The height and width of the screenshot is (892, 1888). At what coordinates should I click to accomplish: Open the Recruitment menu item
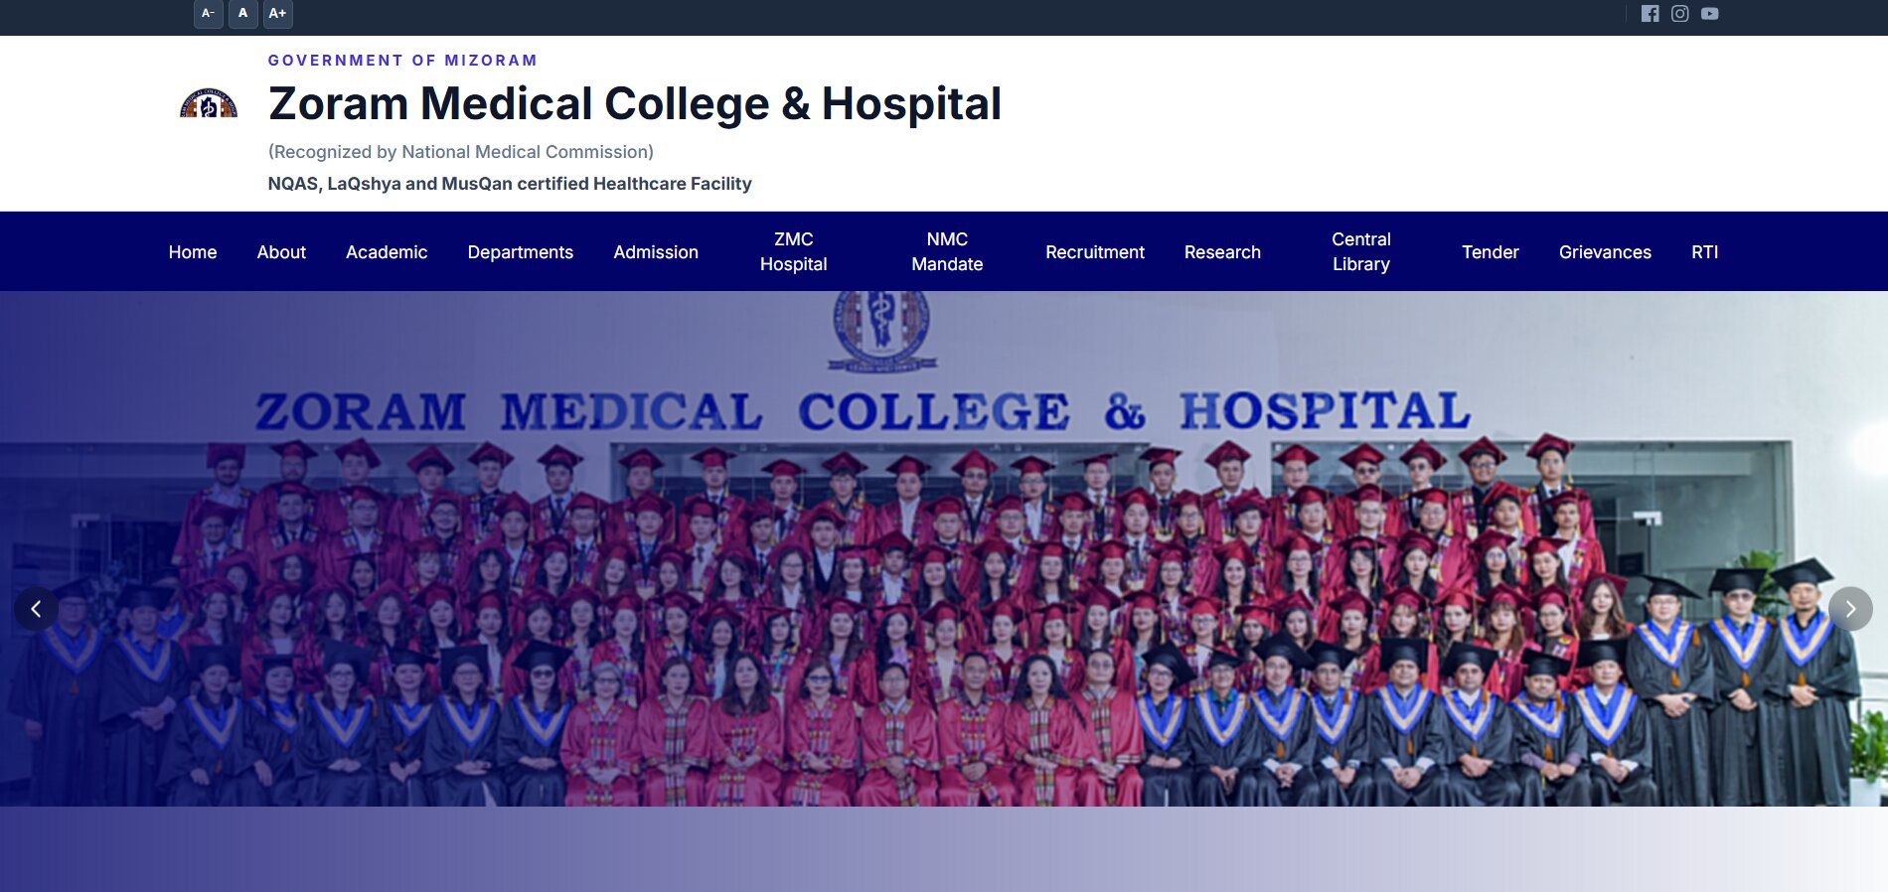pyautogui.click(x=1095, y=252)
